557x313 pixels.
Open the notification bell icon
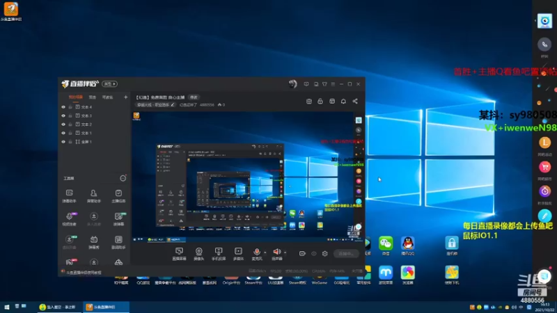[x=343, y=102]
